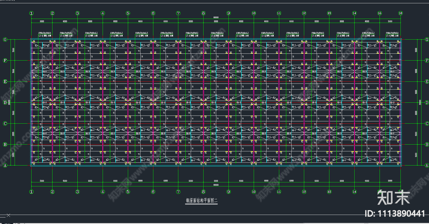The width and height of the screenshot is (429, 224).
Task: Select grid bubble 4 in the top row
Action: (103, 13)
